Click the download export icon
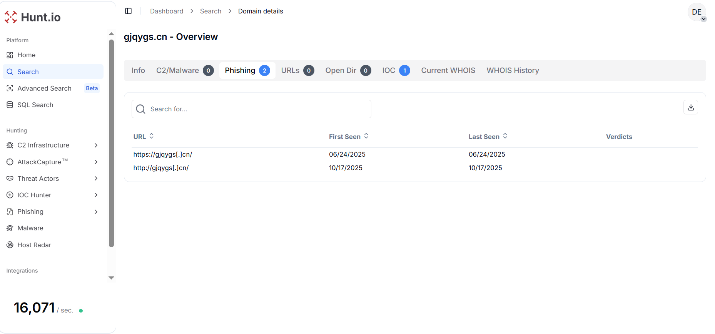The height and width of the screenshot is (334, 715). click(x=691, y=107)
